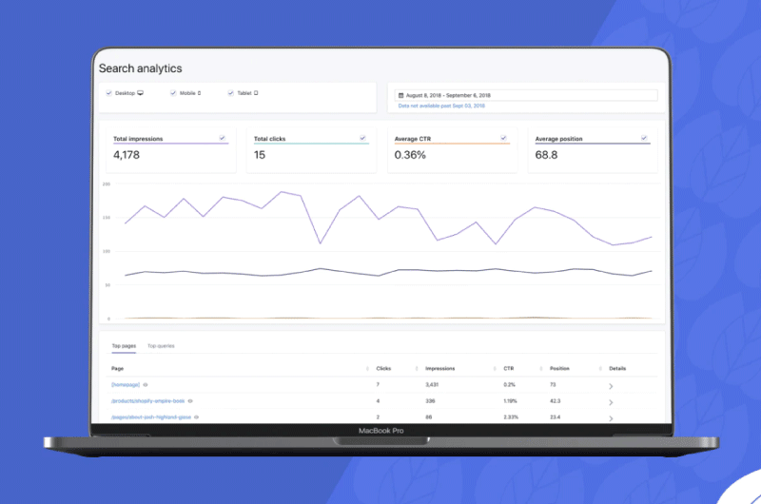Click impressions cell 3,431 in homepage row
The image size is (761, 504).
coord(432,385)
